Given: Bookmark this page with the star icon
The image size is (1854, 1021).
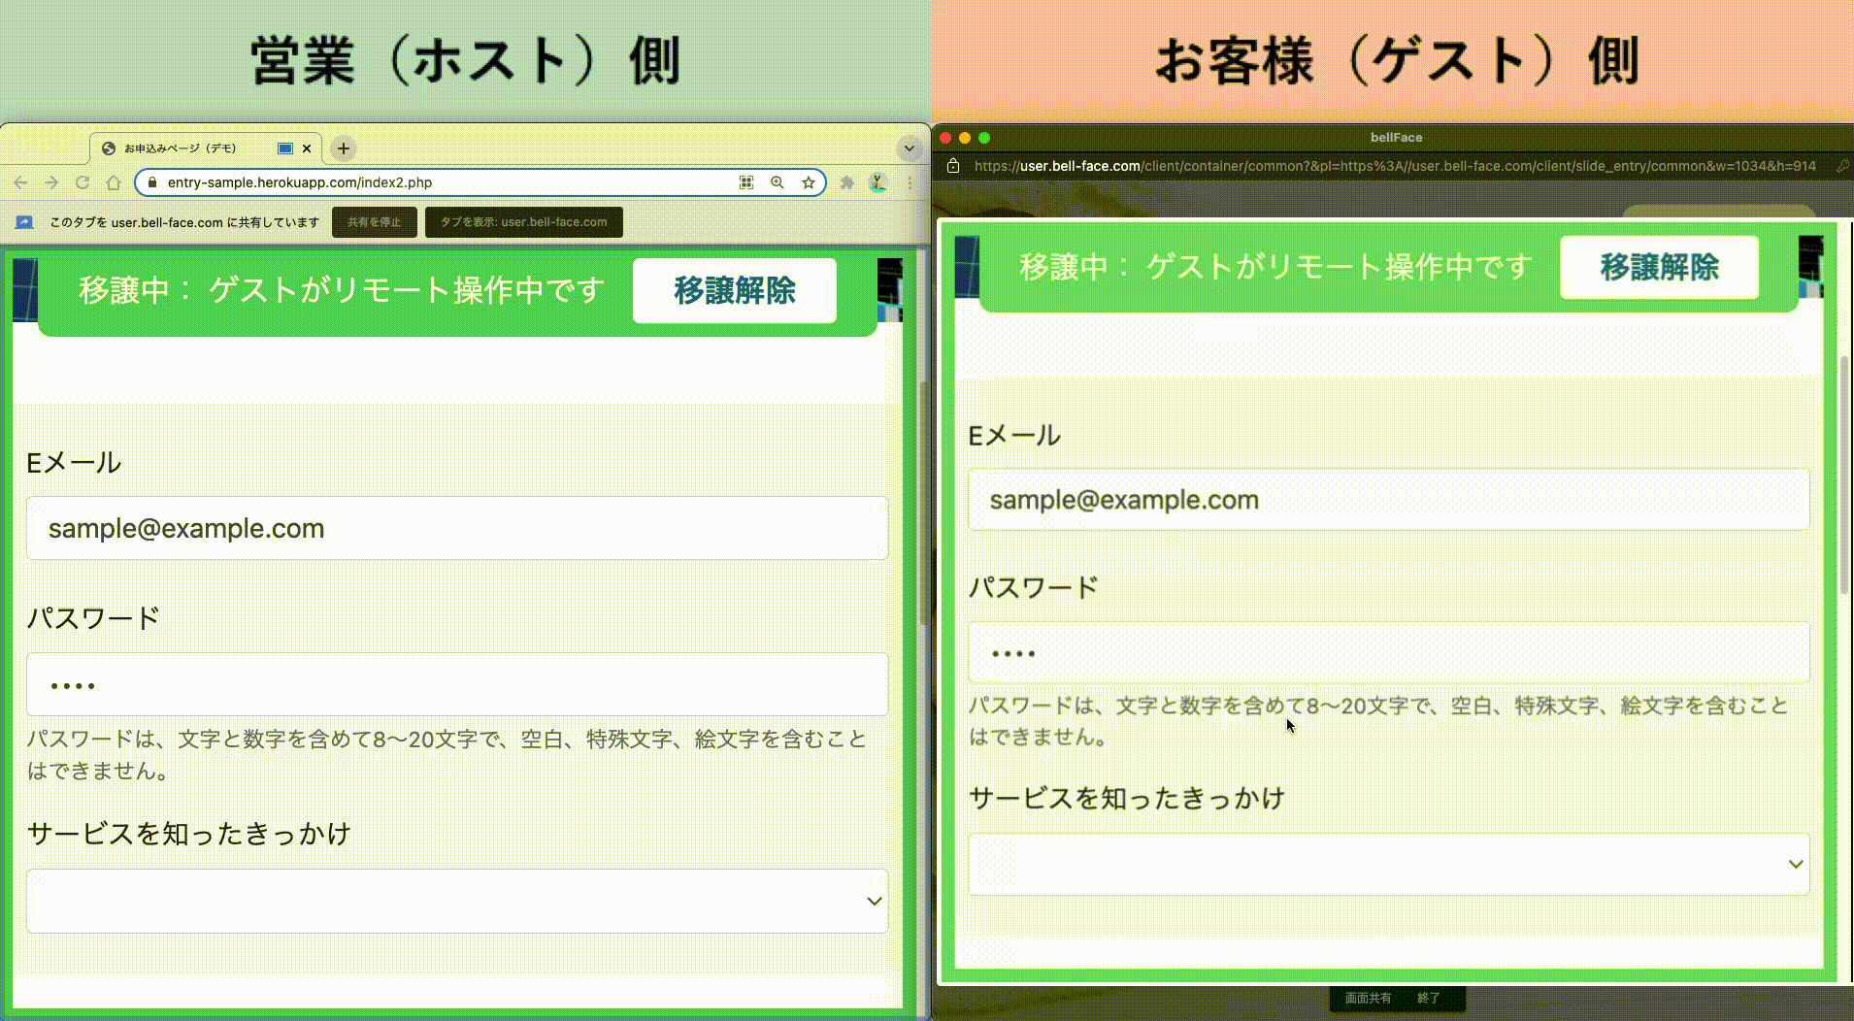Looking at the screenshot, I should pos(808,182).
